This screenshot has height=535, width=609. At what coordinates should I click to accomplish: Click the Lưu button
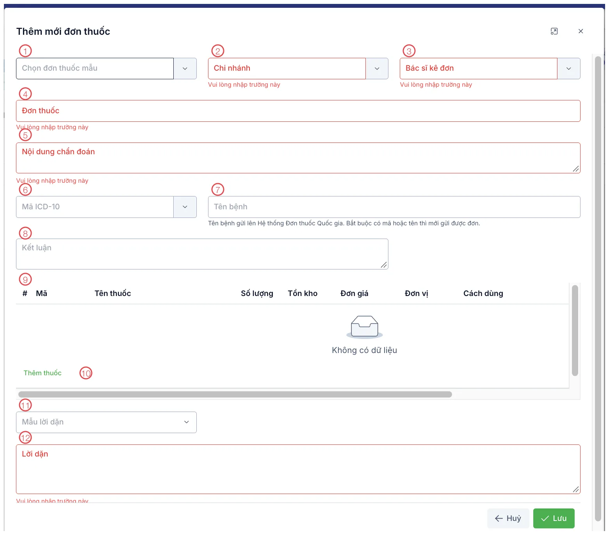click(554, 518)
